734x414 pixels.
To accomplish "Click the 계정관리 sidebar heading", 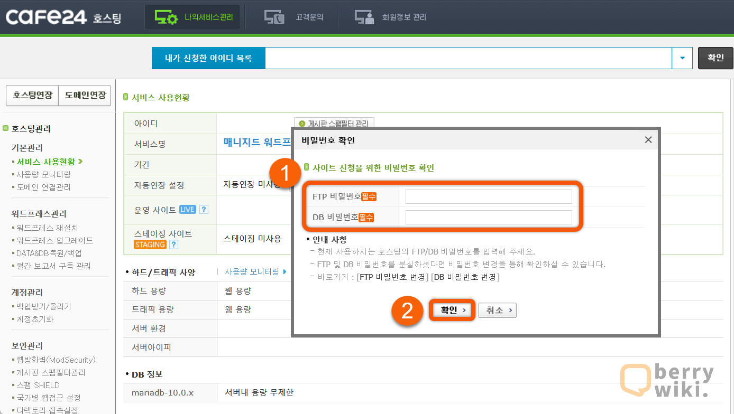I will [x=27, y=293].
